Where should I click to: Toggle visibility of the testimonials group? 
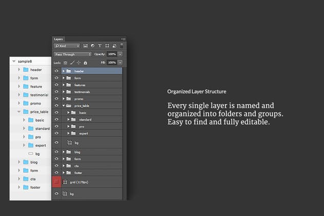coord(56,92)
